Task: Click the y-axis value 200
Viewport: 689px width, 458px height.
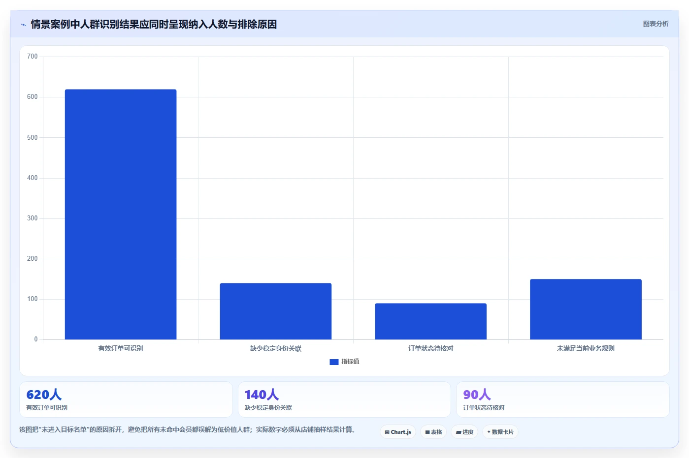Action: pos(33,259)
